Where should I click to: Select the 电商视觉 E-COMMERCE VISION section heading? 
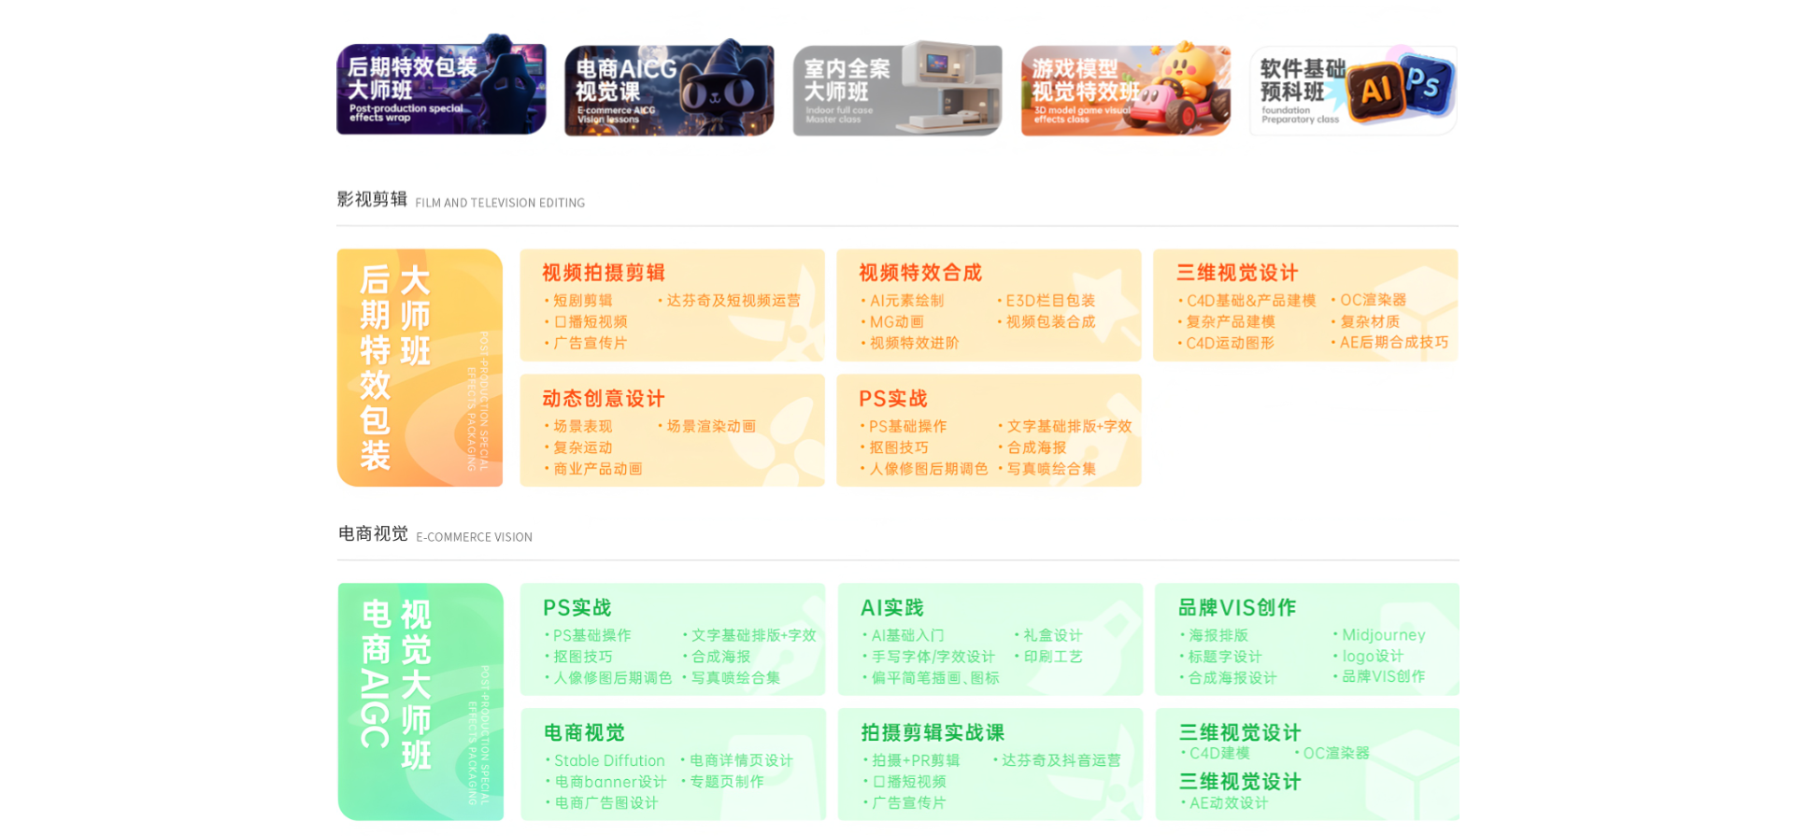[435, 534]
